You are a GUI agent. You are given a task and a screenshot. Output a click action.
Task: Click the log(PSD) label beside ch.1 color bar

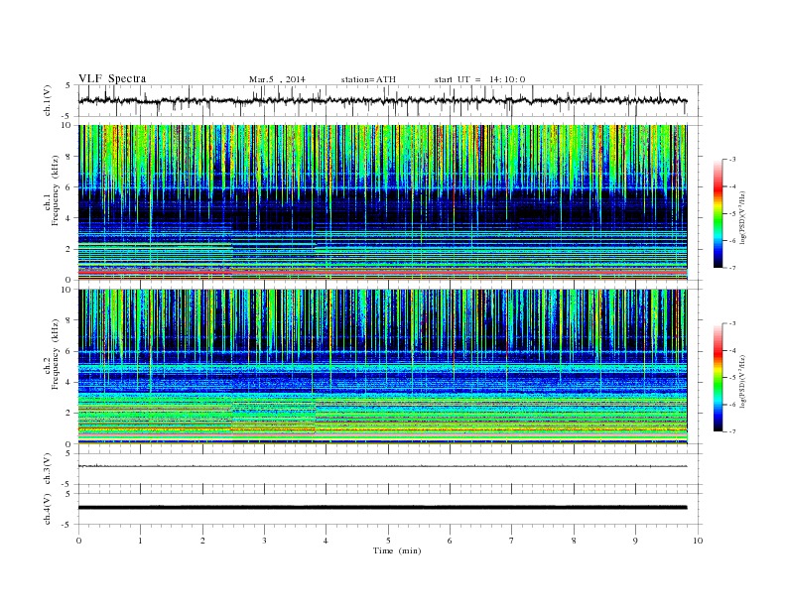(742, 218)
